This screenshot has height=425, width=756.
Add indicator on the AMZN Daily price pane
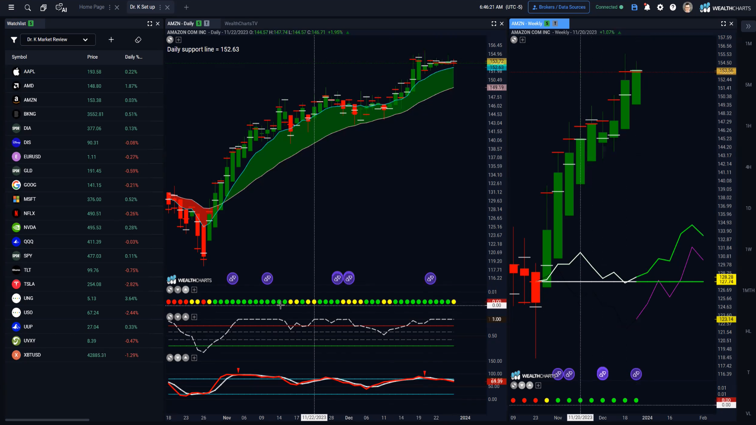pyautogui.click(x=178, y=40)
